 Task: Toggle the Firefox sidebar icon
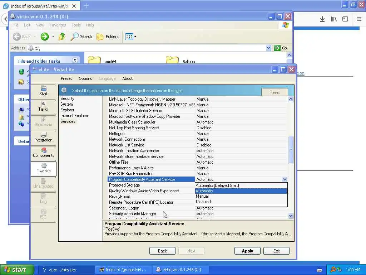tap(345, 19)
